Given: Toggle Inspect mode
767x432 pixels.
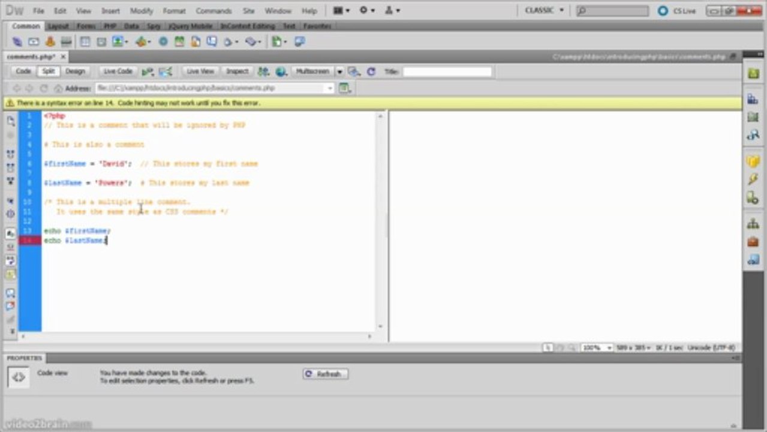Looking at the screenshot, I should click(237, 71).
